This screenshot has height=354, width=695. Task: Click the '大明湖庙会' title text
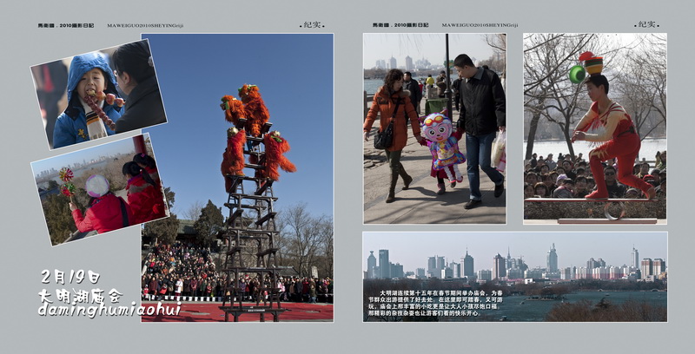[80, 296]
